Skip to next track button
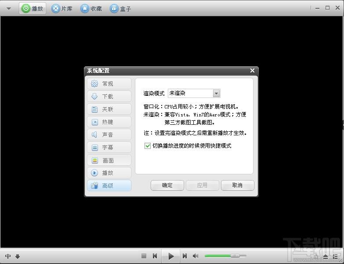344x264 pixels. pos(185,256)
